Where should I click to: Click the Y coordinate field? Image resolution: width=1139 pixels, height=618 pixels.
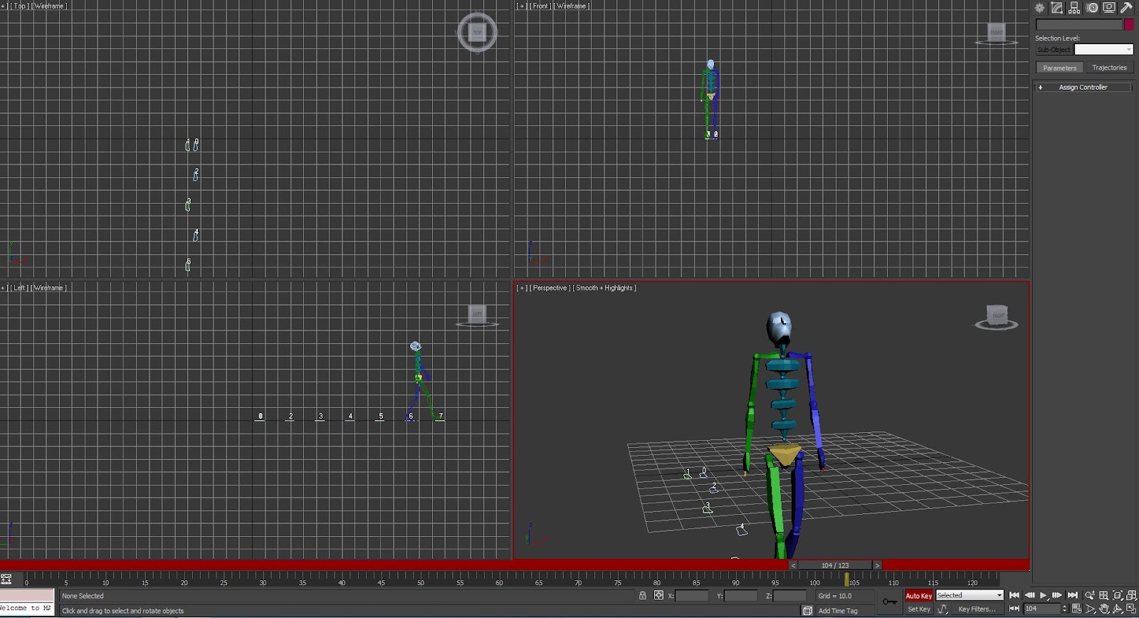tap(741, 596)
